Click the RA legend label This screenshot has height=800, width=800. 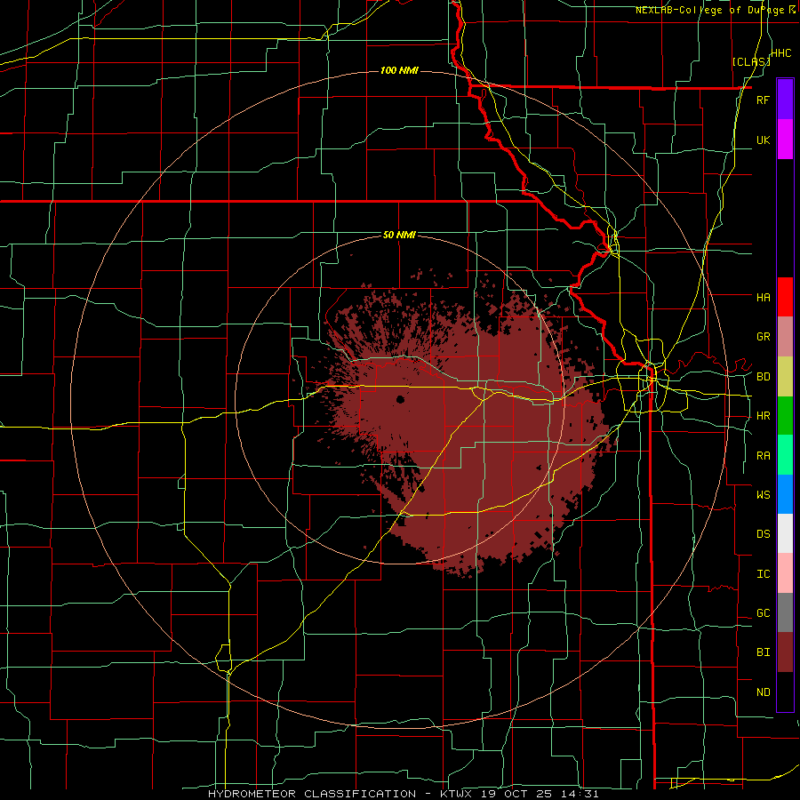(x=763, y=456)
